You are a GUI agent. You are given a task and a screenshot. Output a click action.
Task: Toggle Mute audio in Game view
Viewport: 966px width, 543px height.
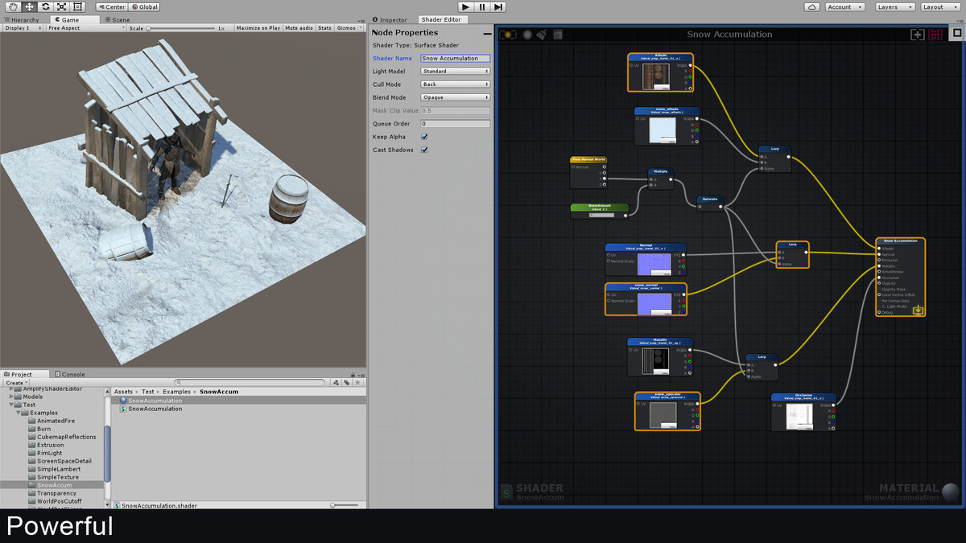[299, 27]
